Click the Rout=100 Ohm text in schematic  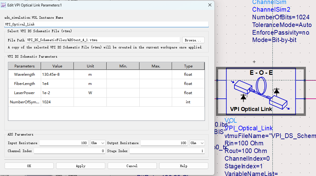pyautogui.click(x=246, y=151)
